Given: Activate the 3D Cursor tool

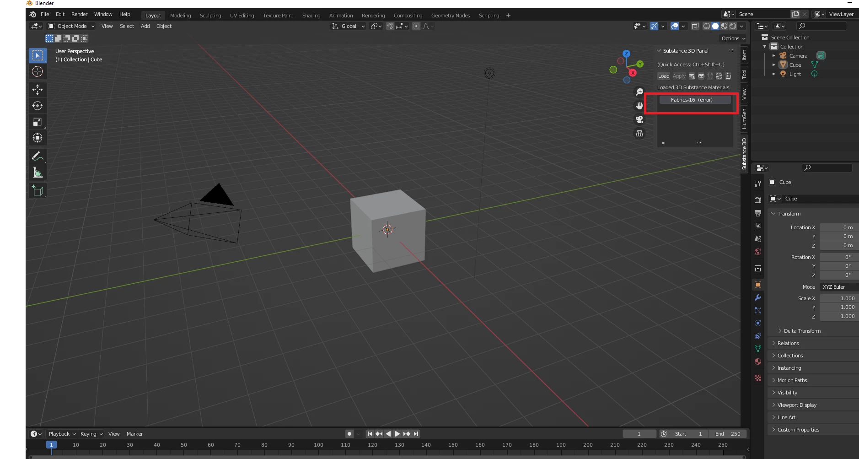Looking at the screenshot, I should [x=38, y=71].
